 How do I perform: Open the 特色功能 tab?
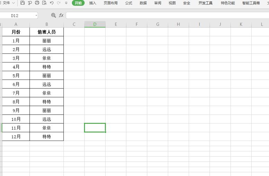tap(228, 3)
